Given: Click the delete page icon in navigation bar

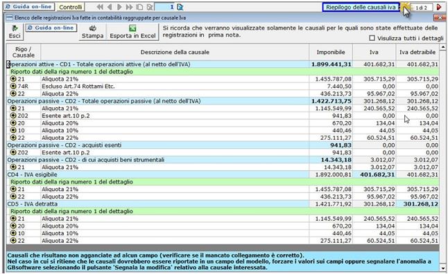Looking at the screenshot, I should coord(149,7).
